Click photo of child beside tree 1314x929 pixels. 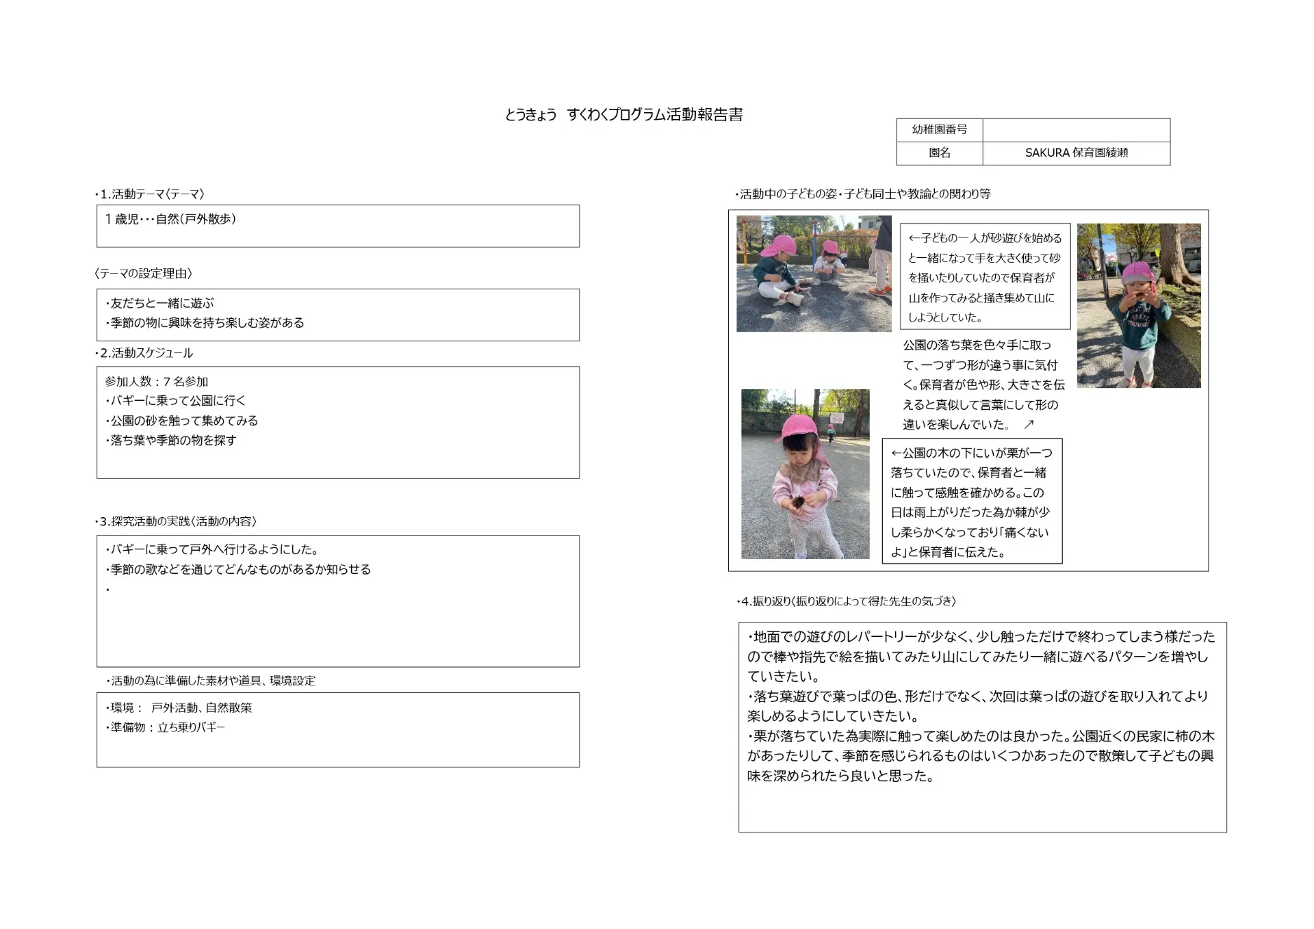pos(1138,305)
